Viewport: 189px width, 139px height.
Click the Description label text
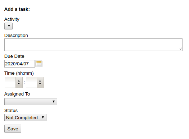point(16,36)
